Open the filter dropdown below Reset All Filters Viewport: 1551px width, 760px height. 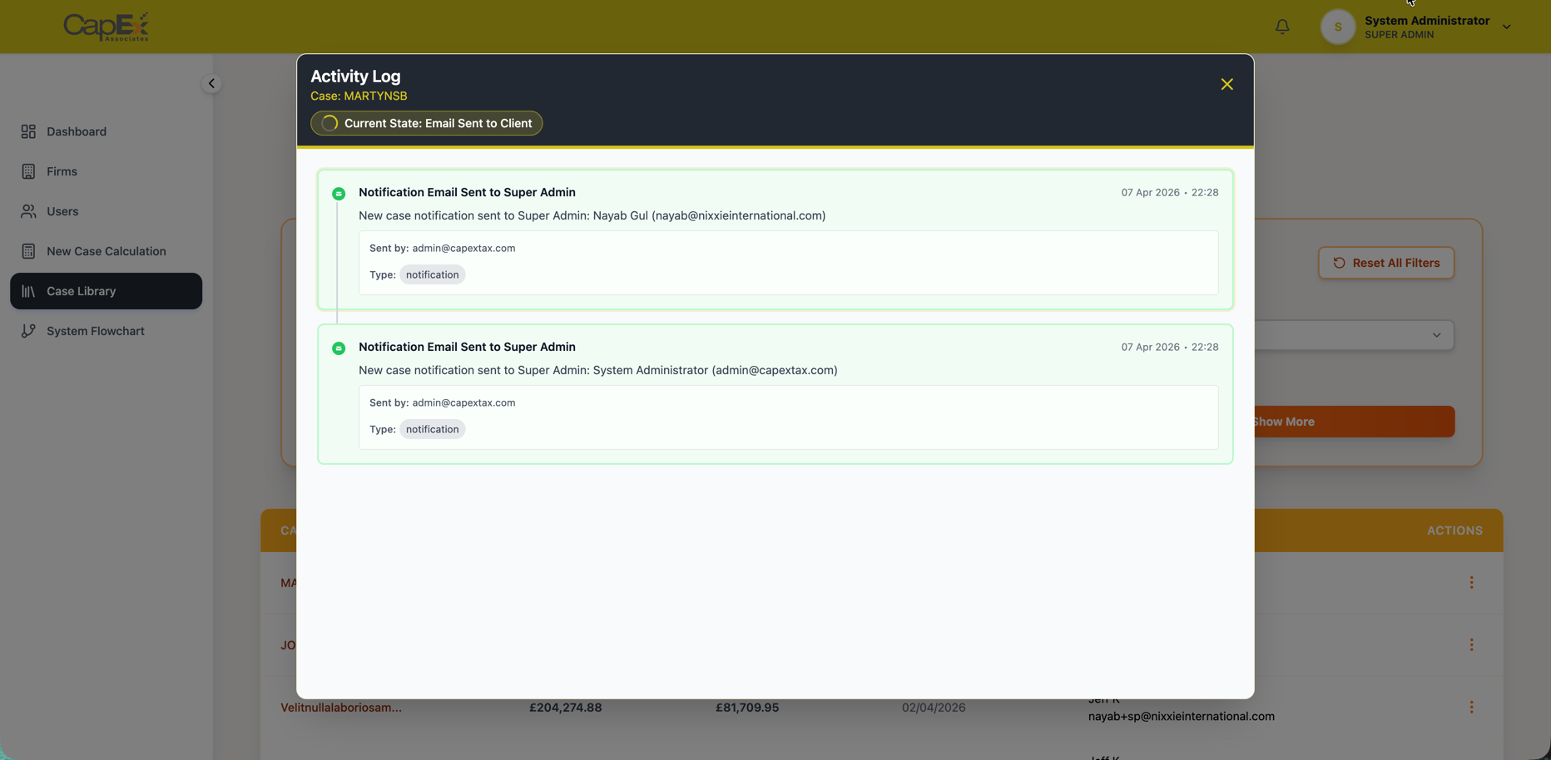(x=1355, y=335)
